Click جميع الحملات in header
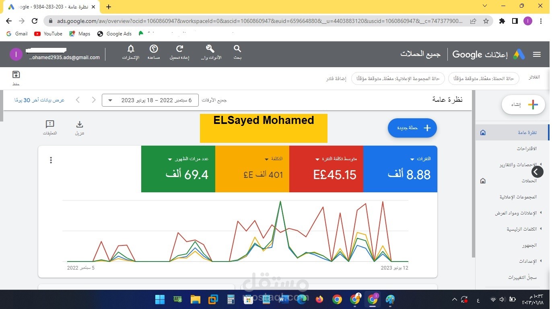 421,54
